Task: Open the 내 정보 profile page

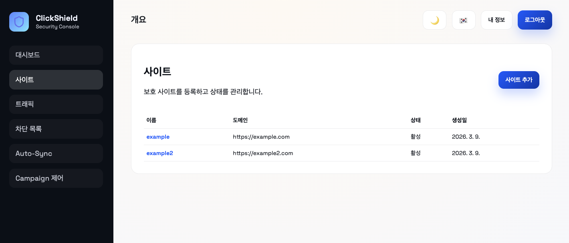Action: [496, 20]
